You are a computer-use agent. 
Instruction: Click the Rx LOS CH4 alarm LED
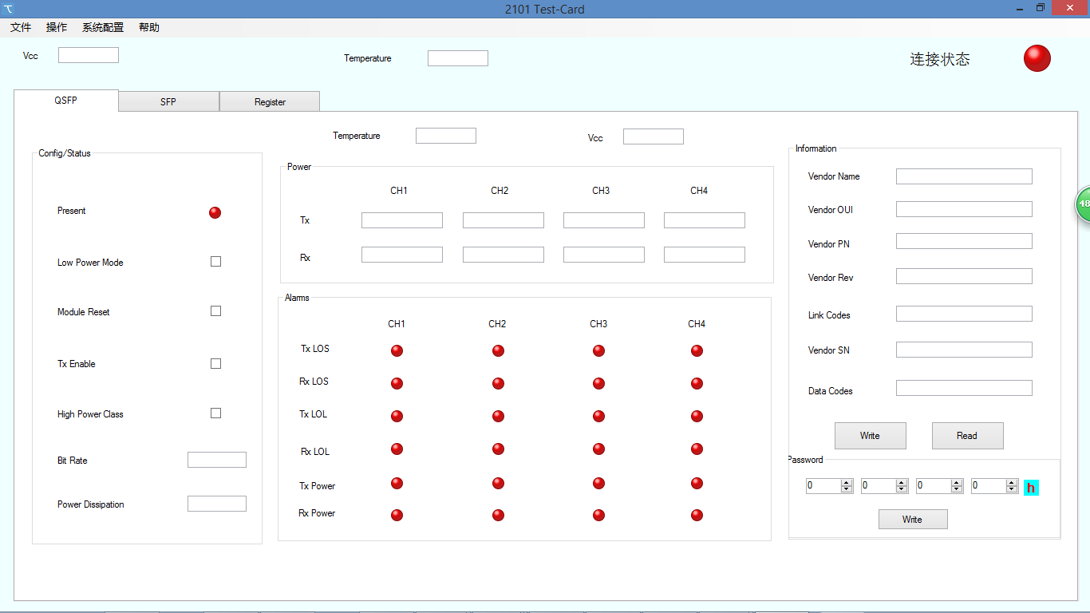tap(697, 383)
